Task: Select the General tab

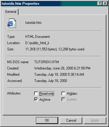Action: pos(11,12)
